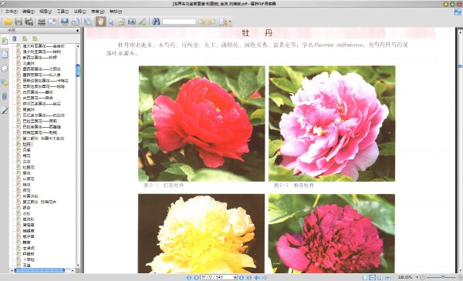Pick the Select Text tool
This screenshot has width=463, height=281.
tap(121, 22)
